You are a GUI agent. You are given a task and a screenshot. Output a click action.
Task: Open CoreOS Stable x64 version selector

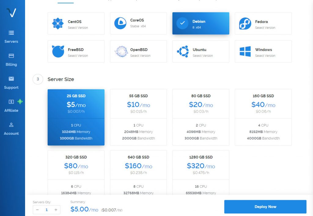pyautogui.click(x=138, y=26)
